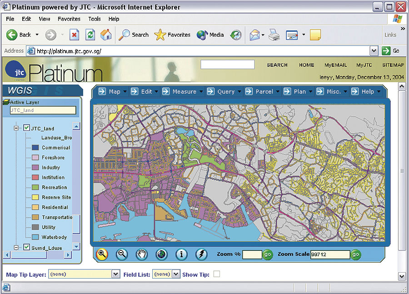Image resolution: width=409 pixels, height=294 pixels.
Task: Click the lightning bolt hotlink tool
Action: pyautogui.click(x=201, y=254)
